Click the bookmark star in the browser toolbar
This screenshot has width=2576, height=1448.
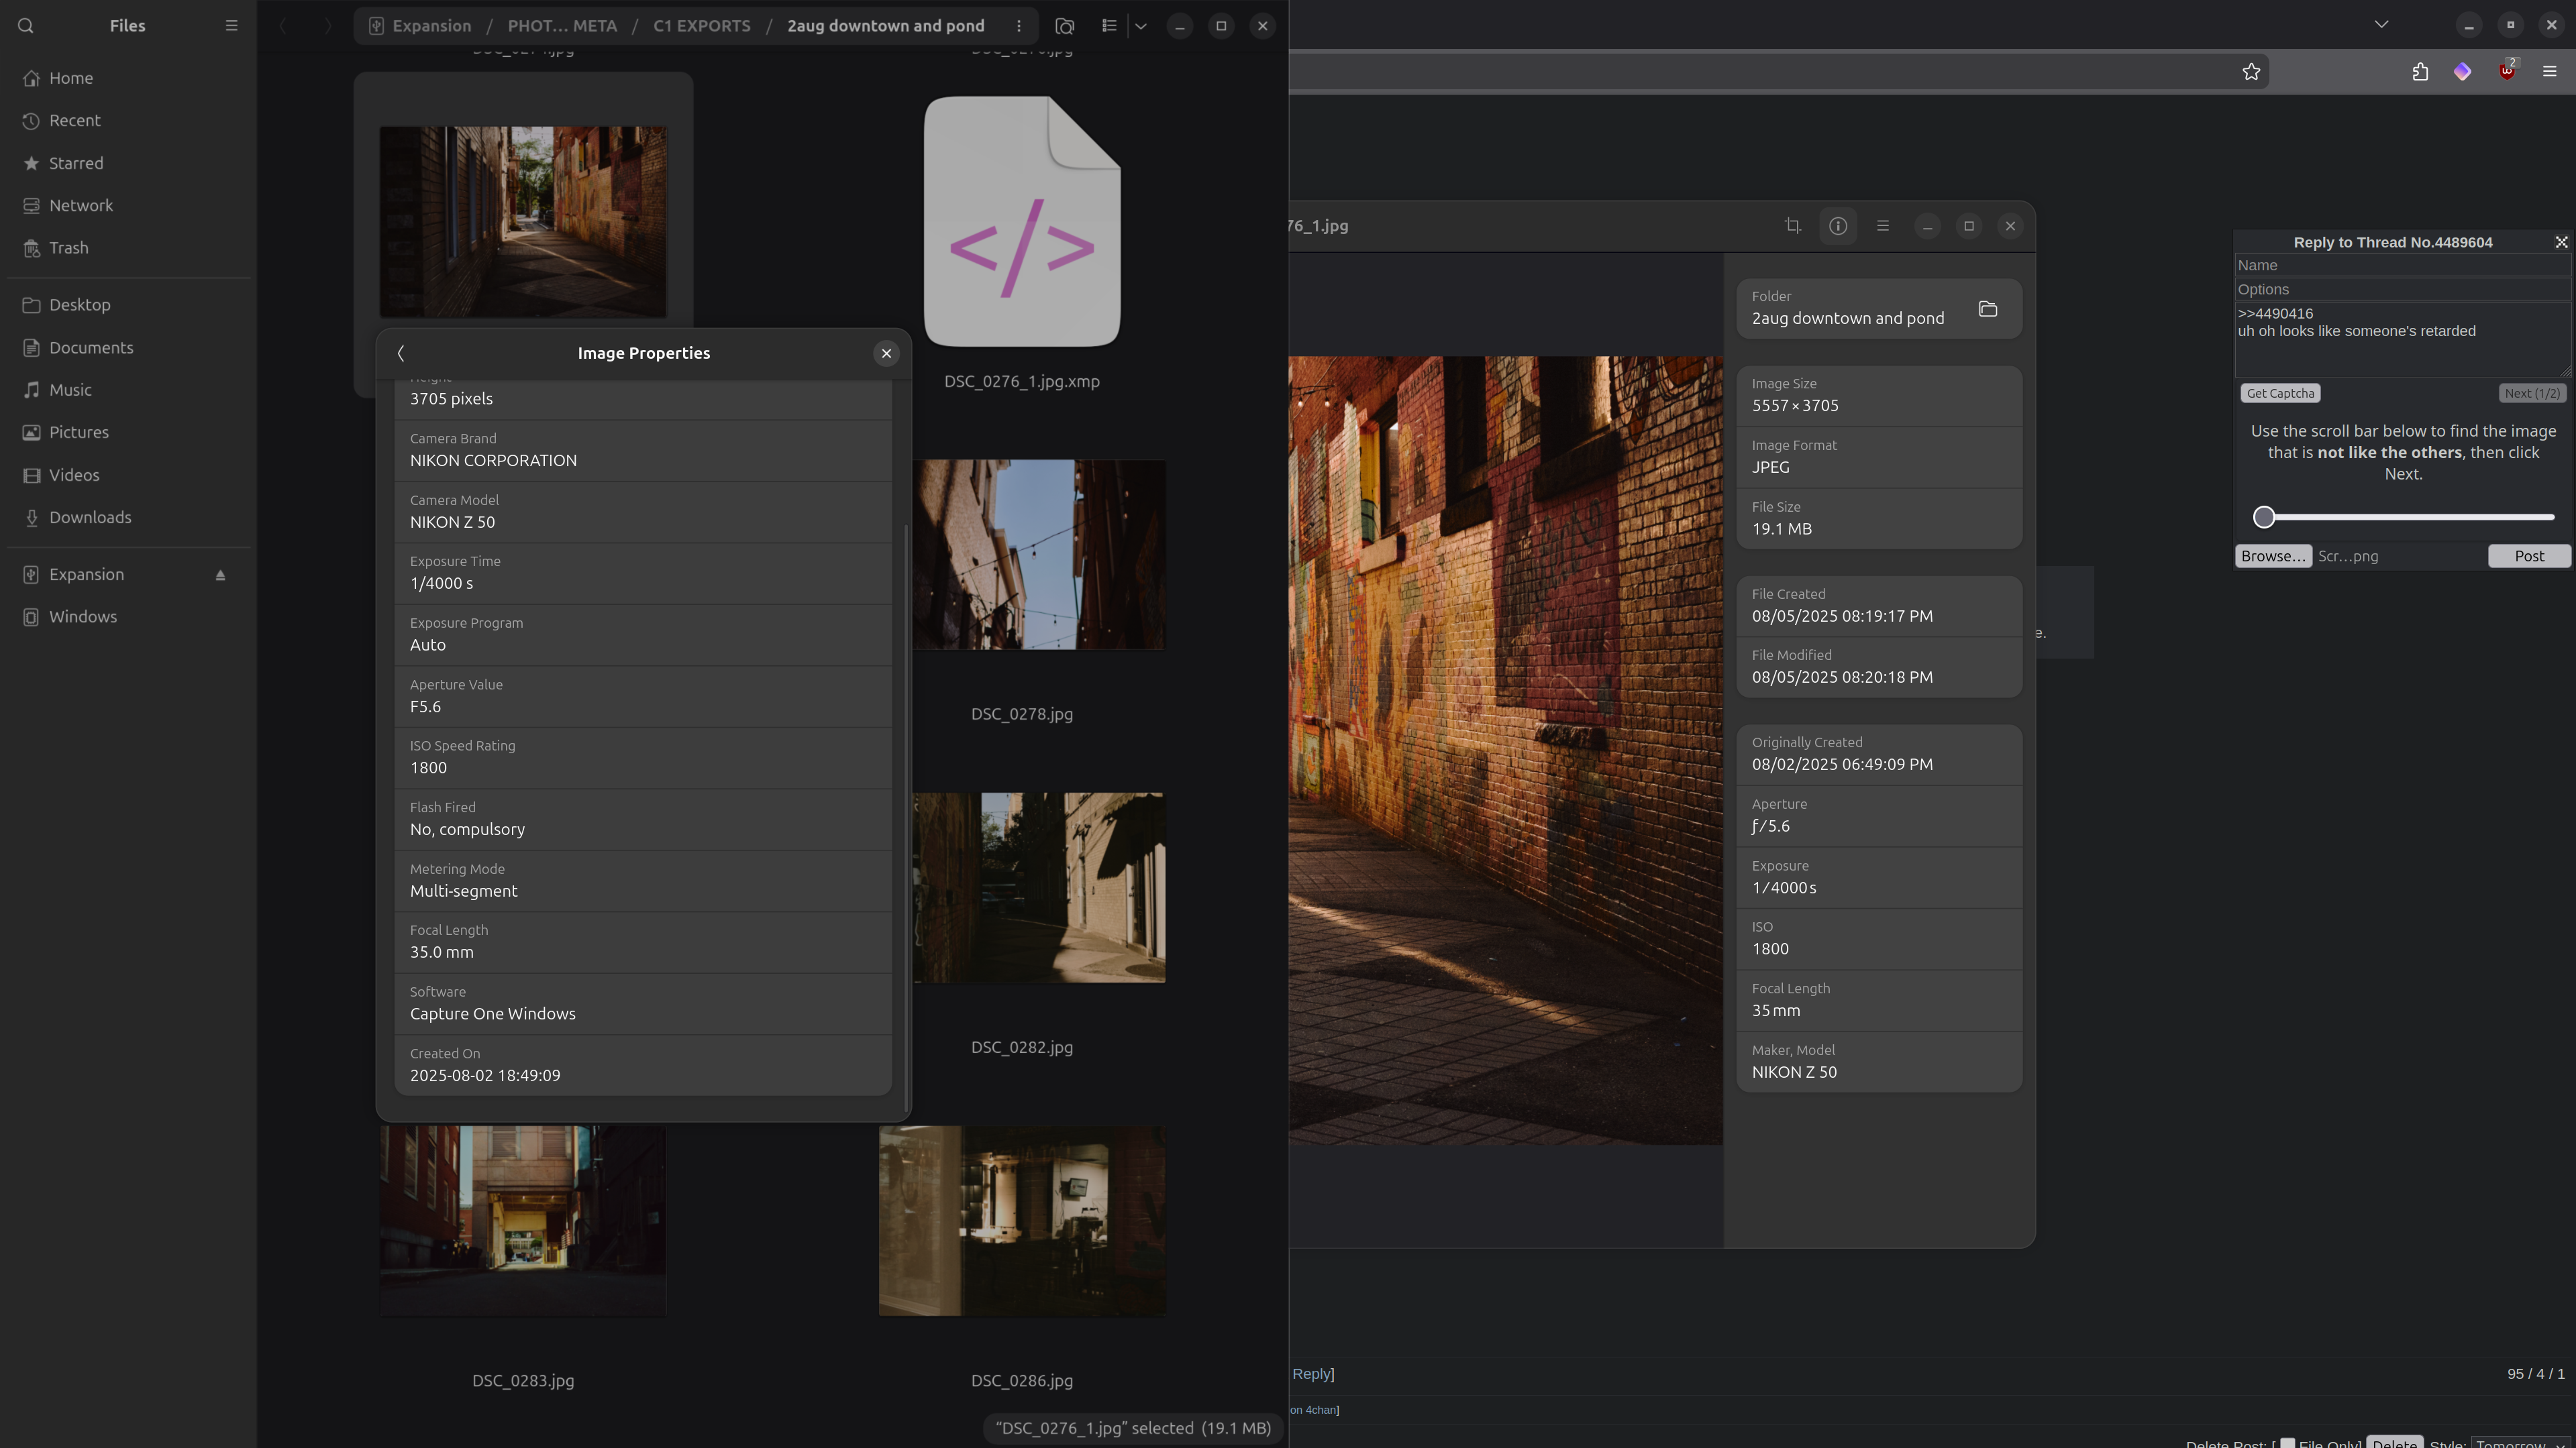point(2251,72)
